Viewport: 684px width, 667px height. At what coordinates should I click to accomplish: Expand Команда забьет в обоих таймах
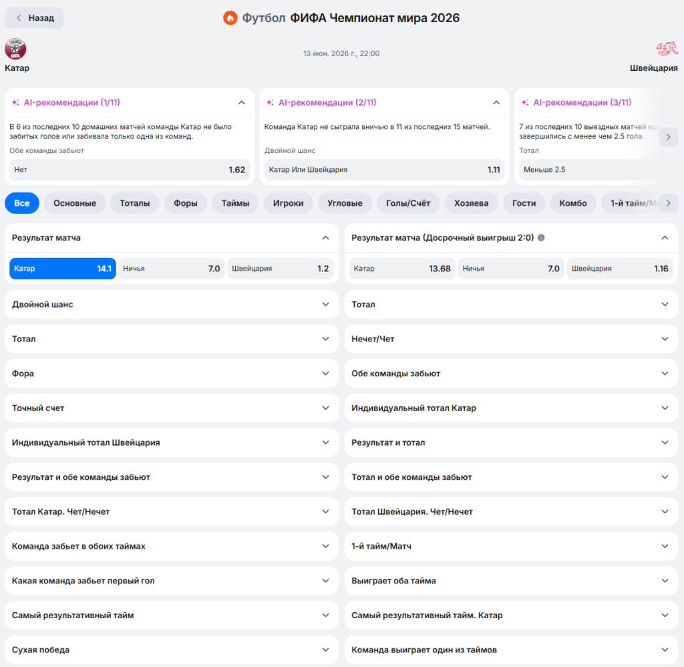click(x=172, y=546)
